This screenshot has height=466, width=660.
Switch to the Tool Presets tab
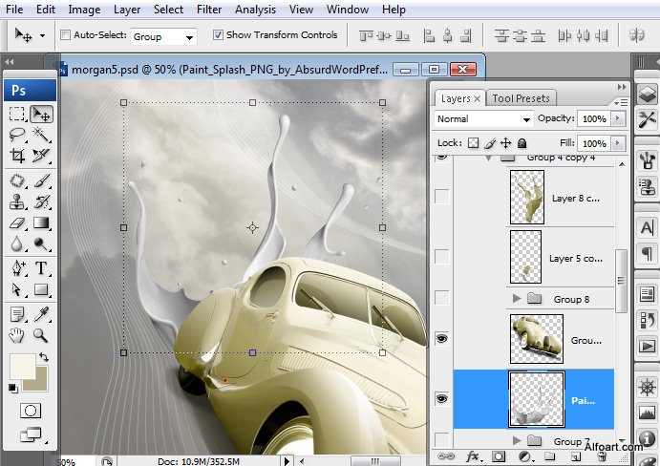pyautogui.click(x=521, y=98)
